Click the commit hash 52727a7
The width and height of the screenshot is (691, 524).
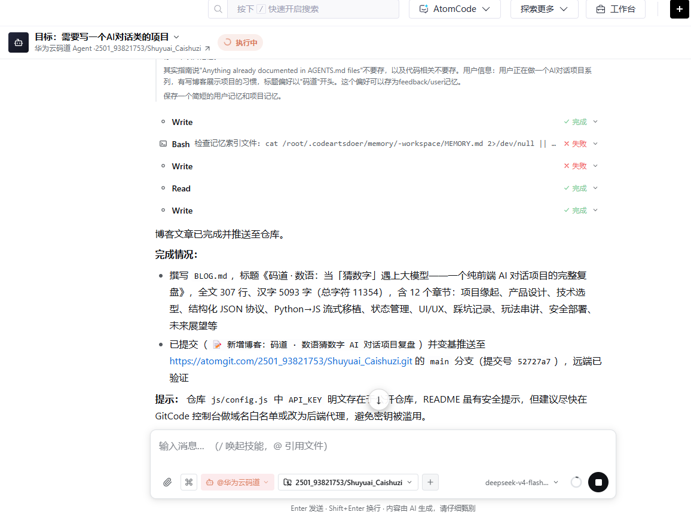pos(534,362)
